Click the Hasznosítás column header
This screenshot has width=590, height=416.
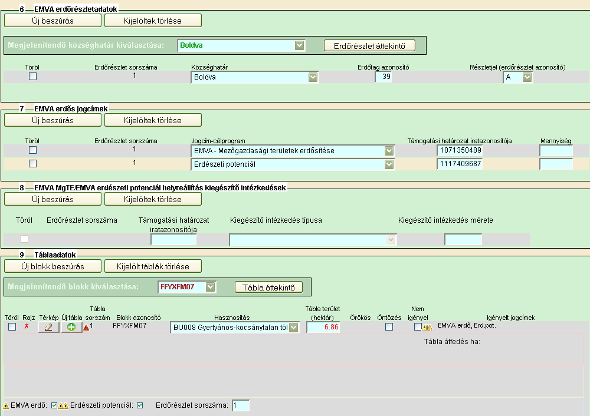[232, 318]
